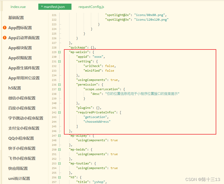Open 百度小程序配置 section
224x184 pixels.
[x=22, y=108]
